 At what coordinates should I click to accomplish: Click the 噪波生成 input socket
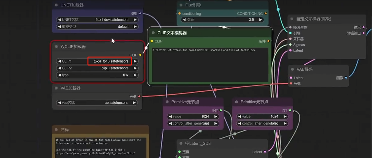[290, 27]
